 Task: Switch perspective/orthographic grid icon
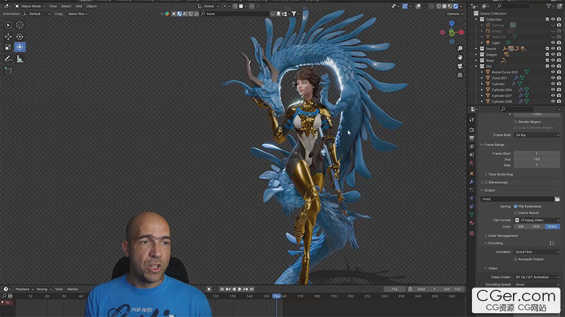pyautogui.click(x=460, y=75)
